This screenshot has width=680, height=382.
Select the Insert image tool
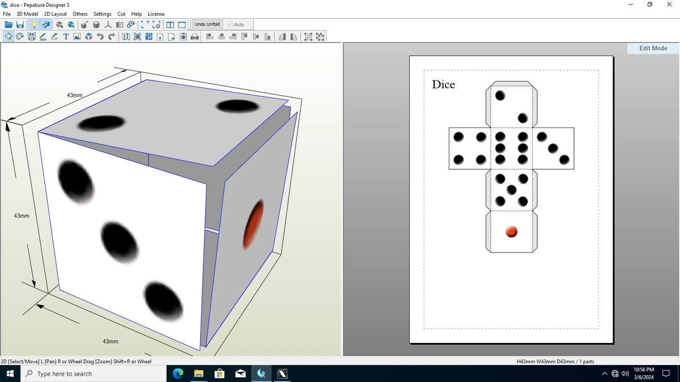[x=77, y=37]
